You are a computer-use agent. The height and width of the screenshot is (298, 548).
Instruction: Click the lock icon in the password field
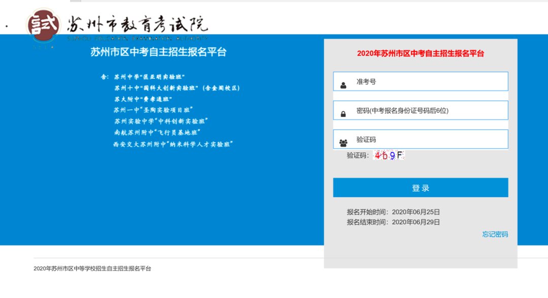344,114
